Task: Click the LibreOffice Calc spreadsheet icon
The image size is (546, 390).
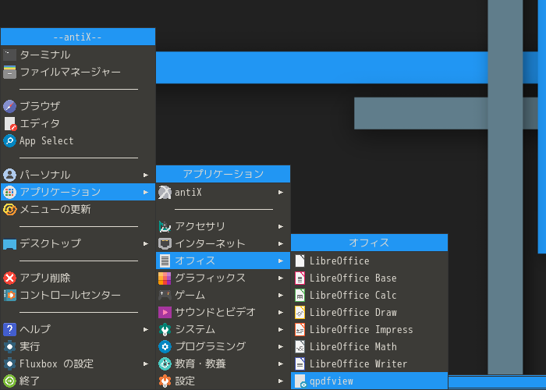Action: [300, 295]
